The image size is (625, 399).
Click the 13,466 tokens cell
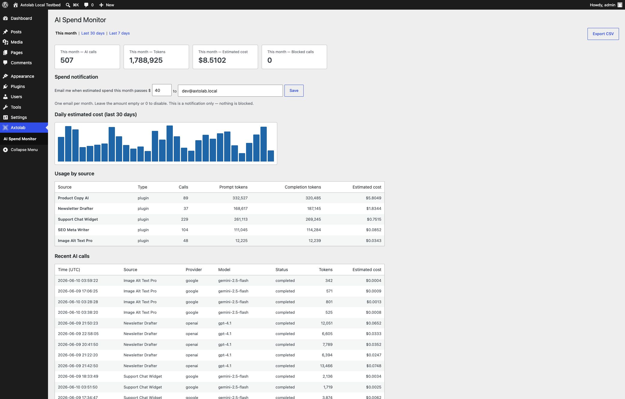pos(326,366)
